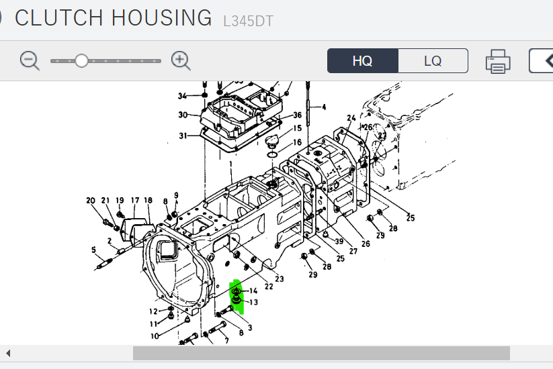Click part number 4 label
Image resolution: width=553 pixels, height=369 pixels.
(x=324, y=107)
